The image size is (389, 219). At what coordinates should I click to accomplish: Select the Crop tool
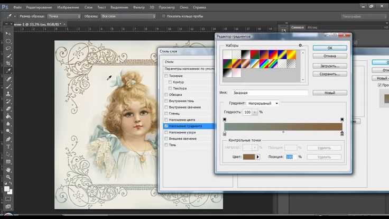pos(8,63)
